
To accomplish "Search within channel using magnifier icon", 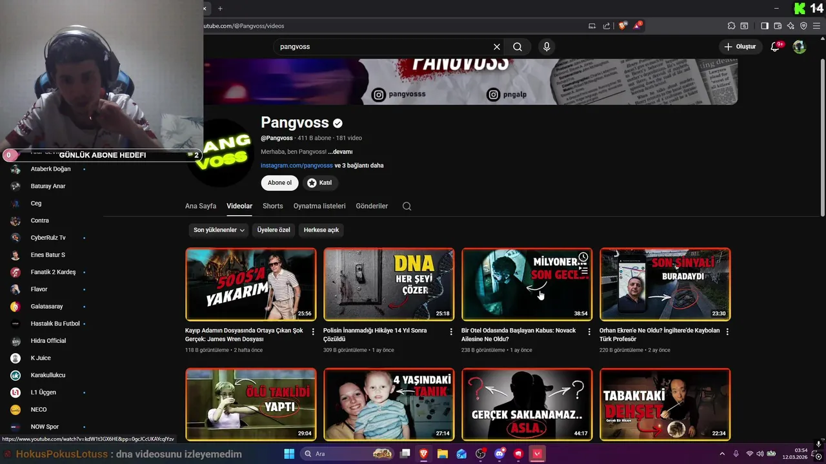I will click(x=407, y=206).
